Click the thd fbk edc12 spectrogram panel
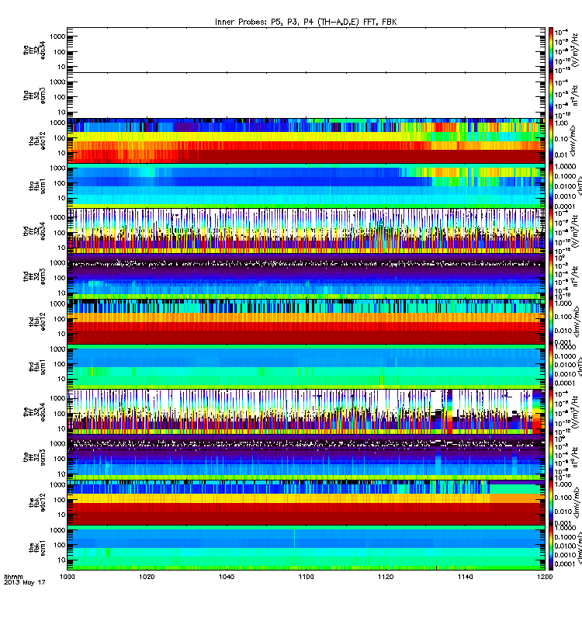Image resolution: width=582 pixels, height=621 pixels. coord(306,322)
